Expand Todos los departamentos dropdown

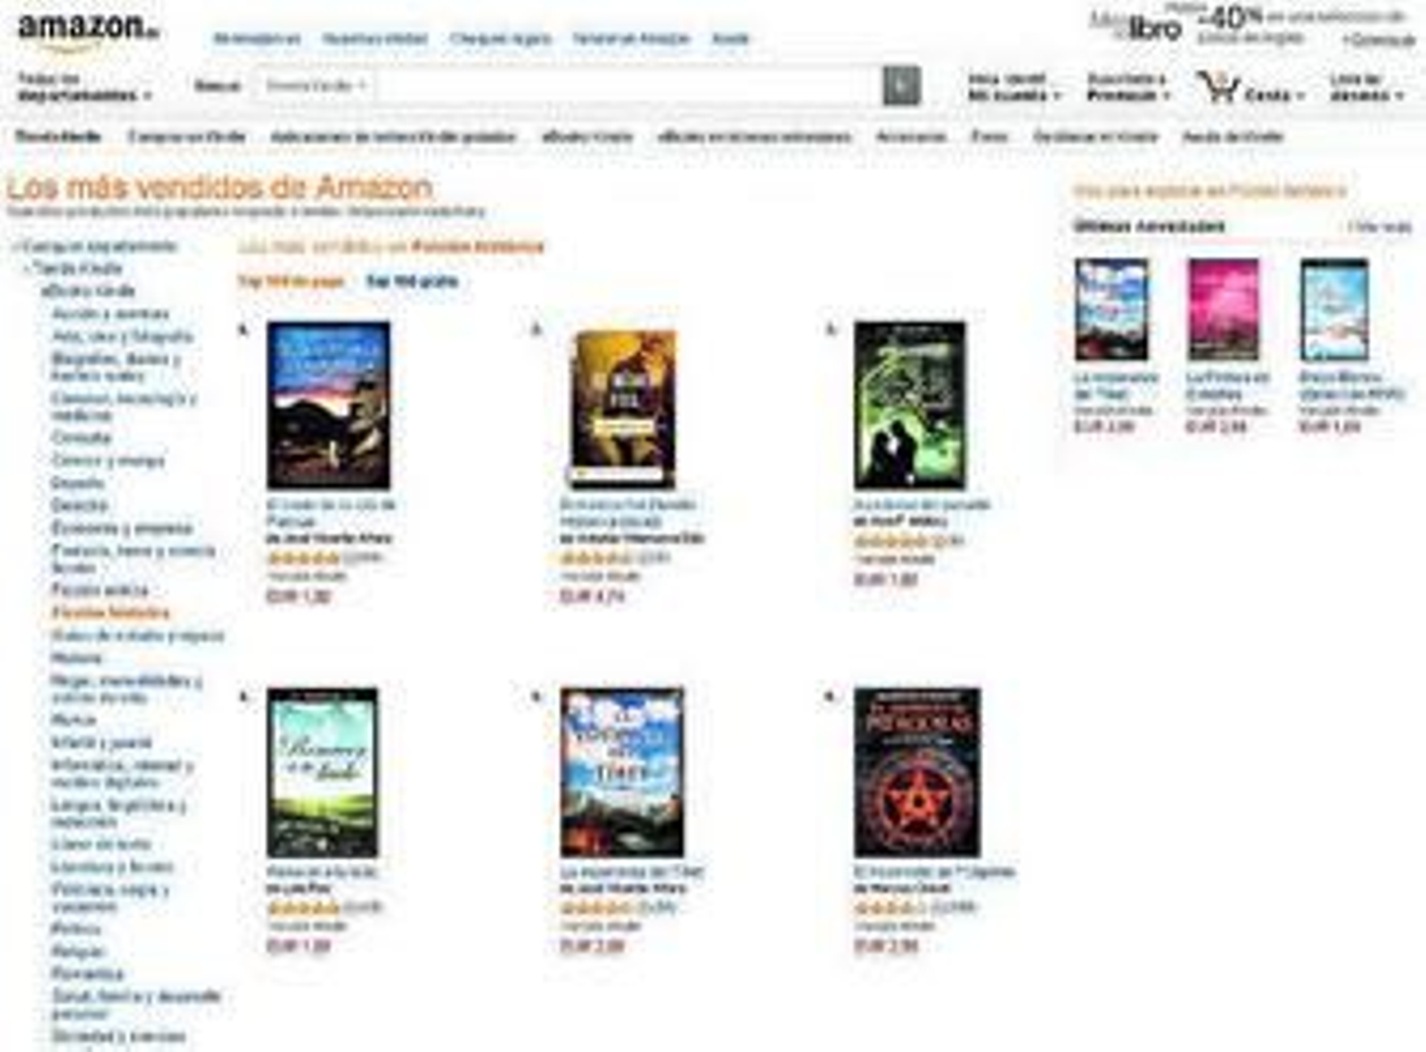point(84,87)
